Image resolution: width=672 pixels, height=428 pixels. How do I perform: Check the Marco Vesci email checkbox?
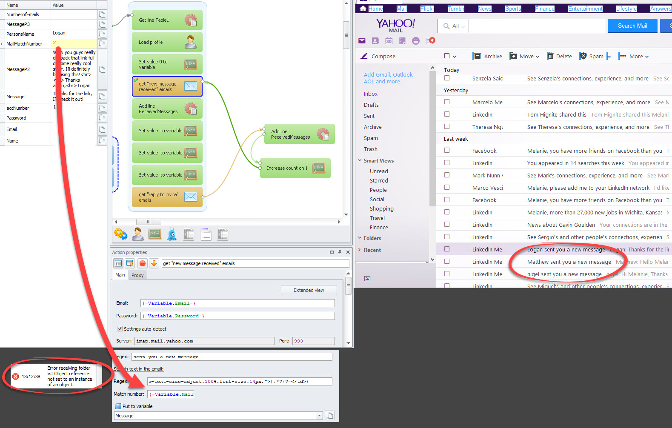click(x=447, y=187)
